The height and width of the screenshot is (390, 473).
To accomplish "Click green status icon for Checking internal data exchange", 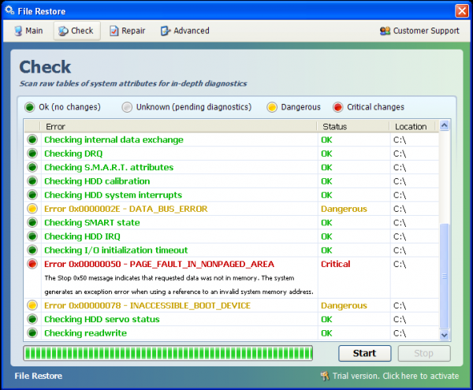I will tap(32, 139).
